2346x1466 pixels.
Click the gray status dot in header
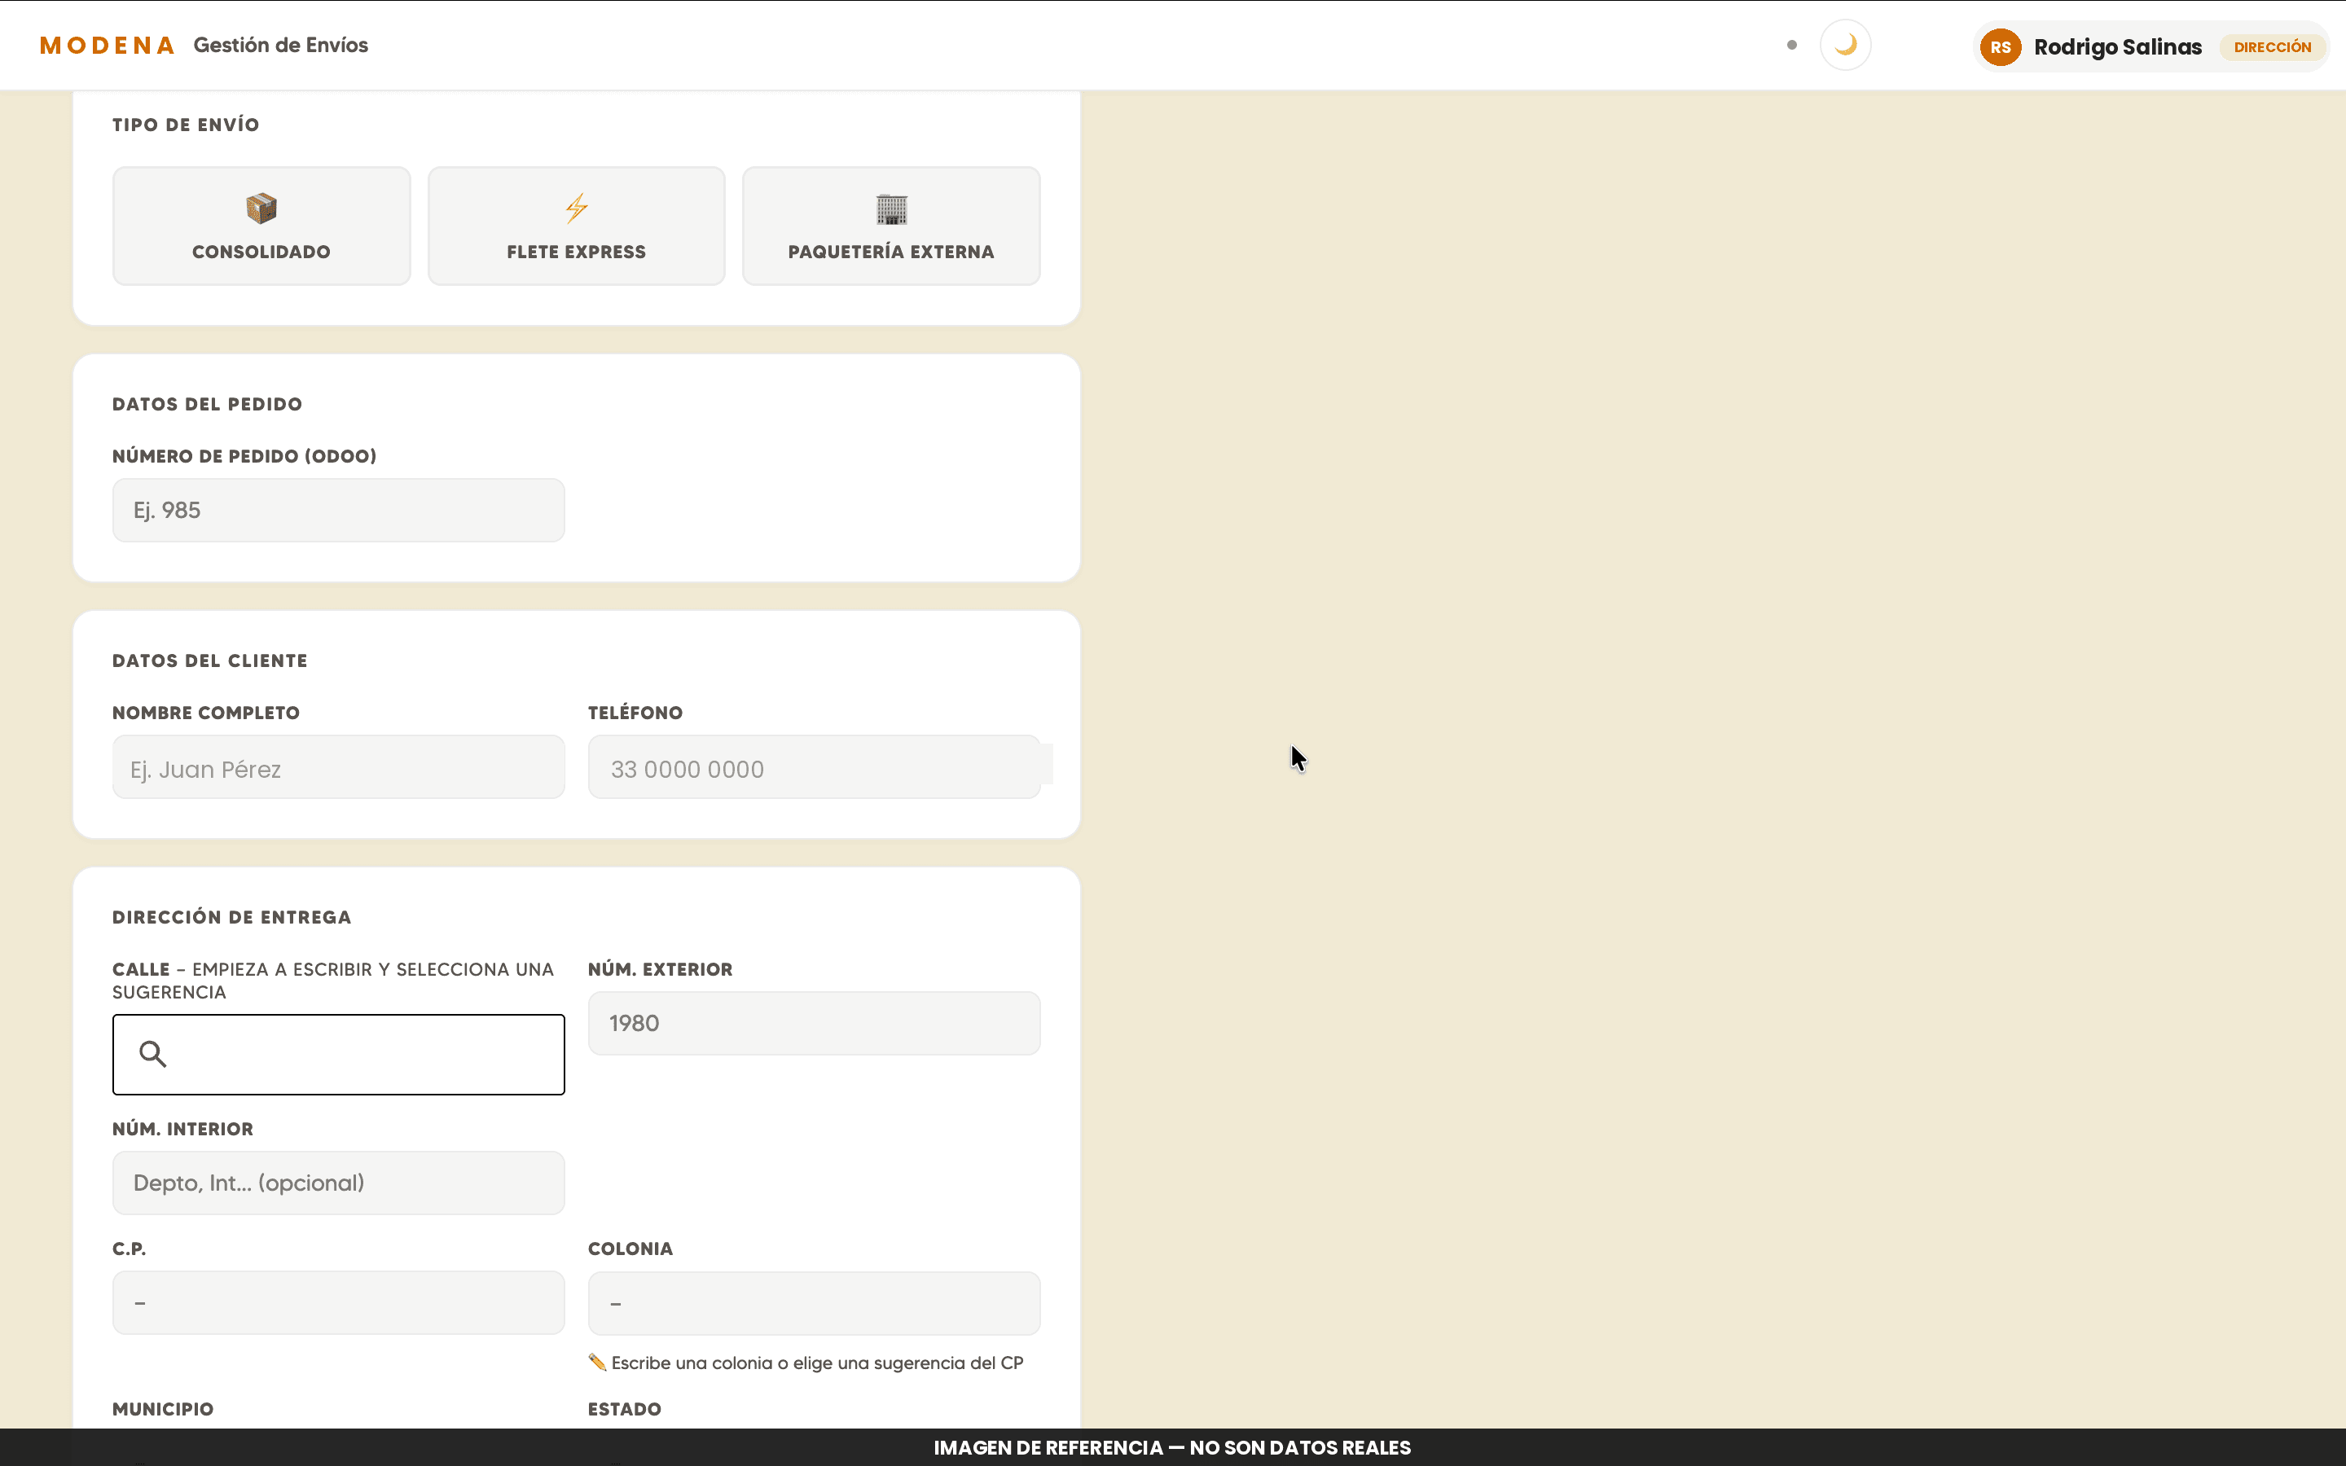[x=1791, y=45]
